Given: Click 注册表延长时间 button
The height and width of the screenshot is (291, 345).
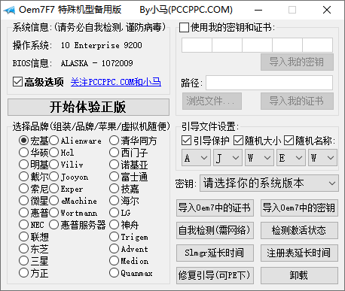Looking at the screenshot, I should pos(299,253).
